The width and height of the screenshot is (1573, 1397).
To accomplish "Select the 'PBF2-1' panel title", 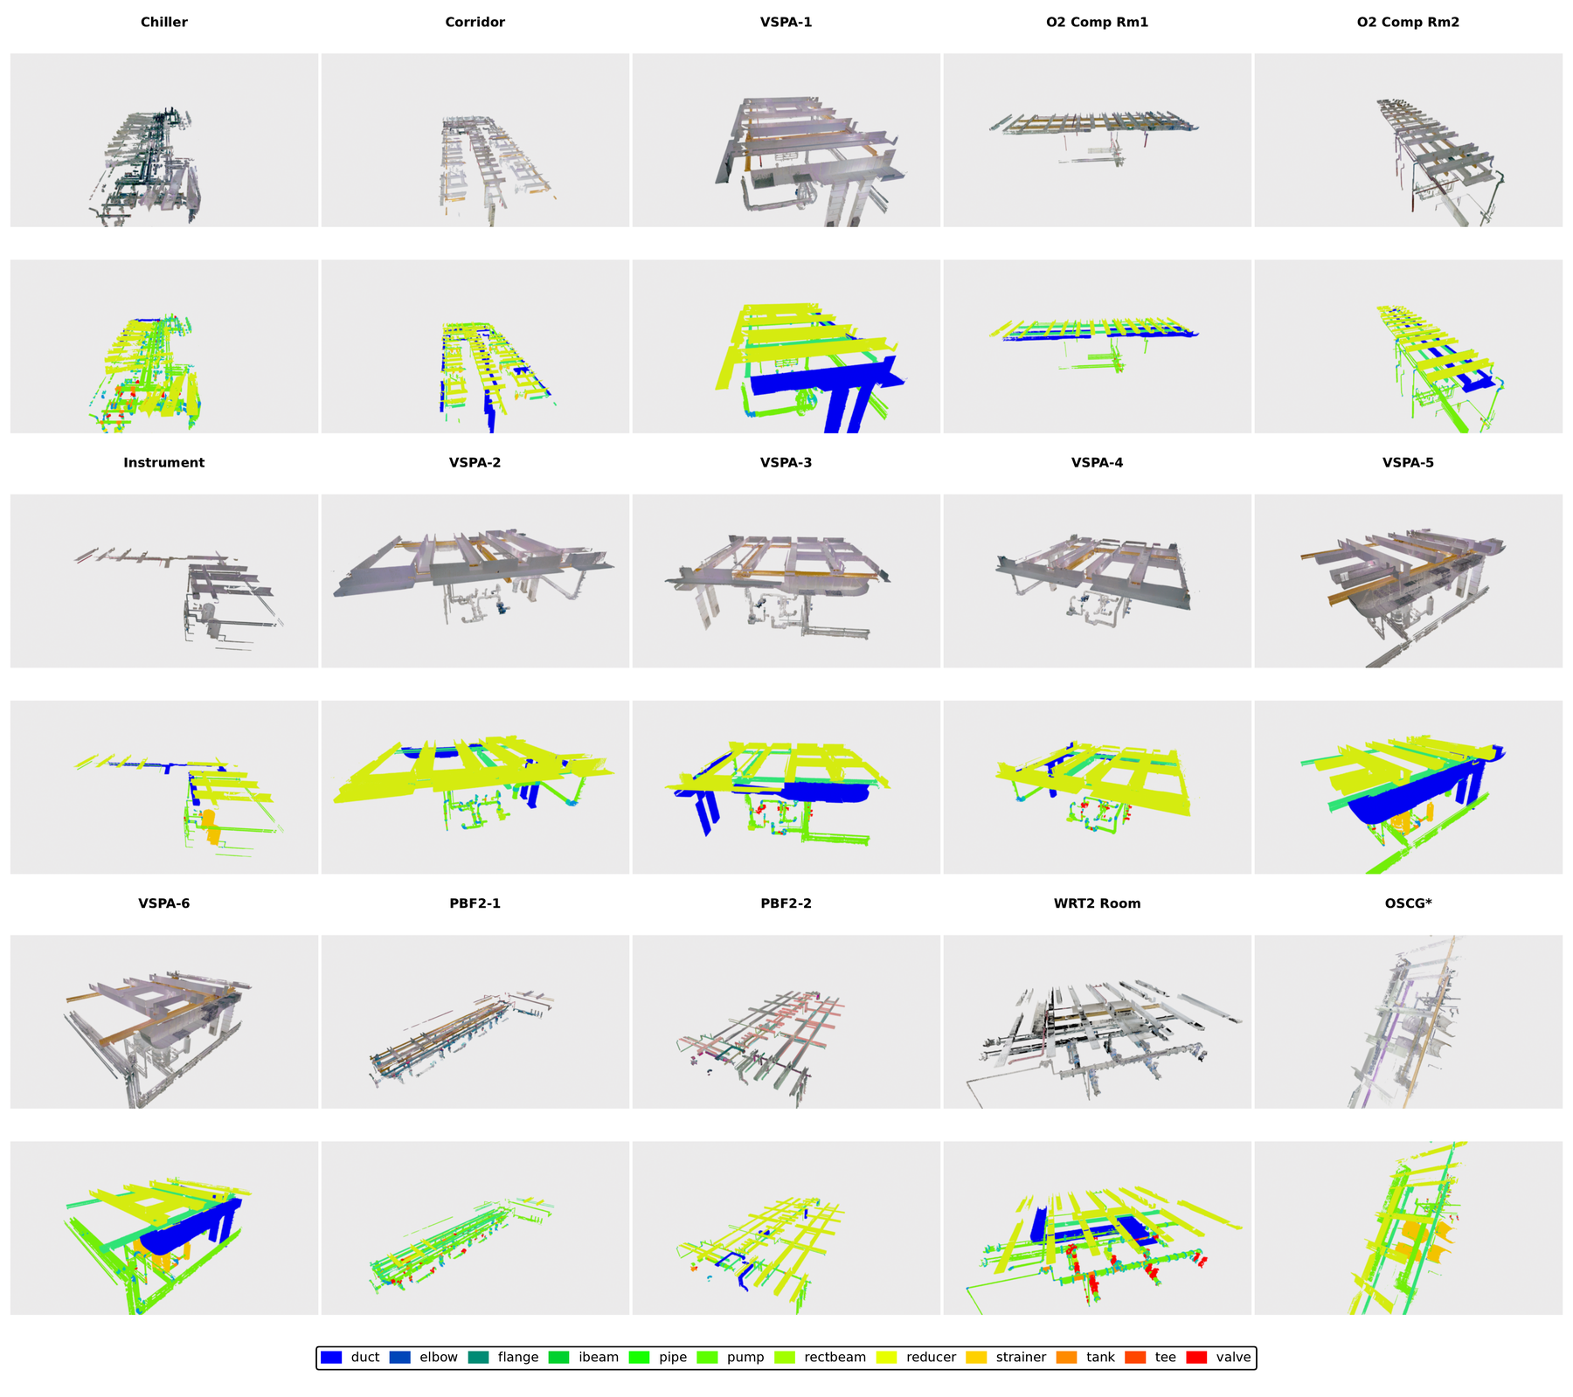I will click(475, 903).
